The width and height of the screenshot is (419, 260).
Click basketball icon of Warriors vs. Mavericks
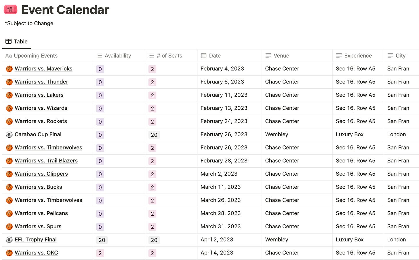click(9, 69)
